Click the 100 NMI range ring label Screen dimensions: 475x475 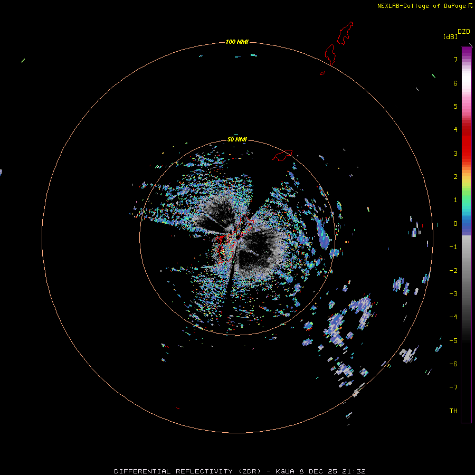(237, 42)
